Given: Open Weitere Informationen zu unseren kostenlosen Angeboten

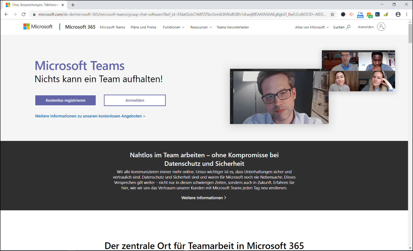Looking at the screenshot, I should [90, 116].
